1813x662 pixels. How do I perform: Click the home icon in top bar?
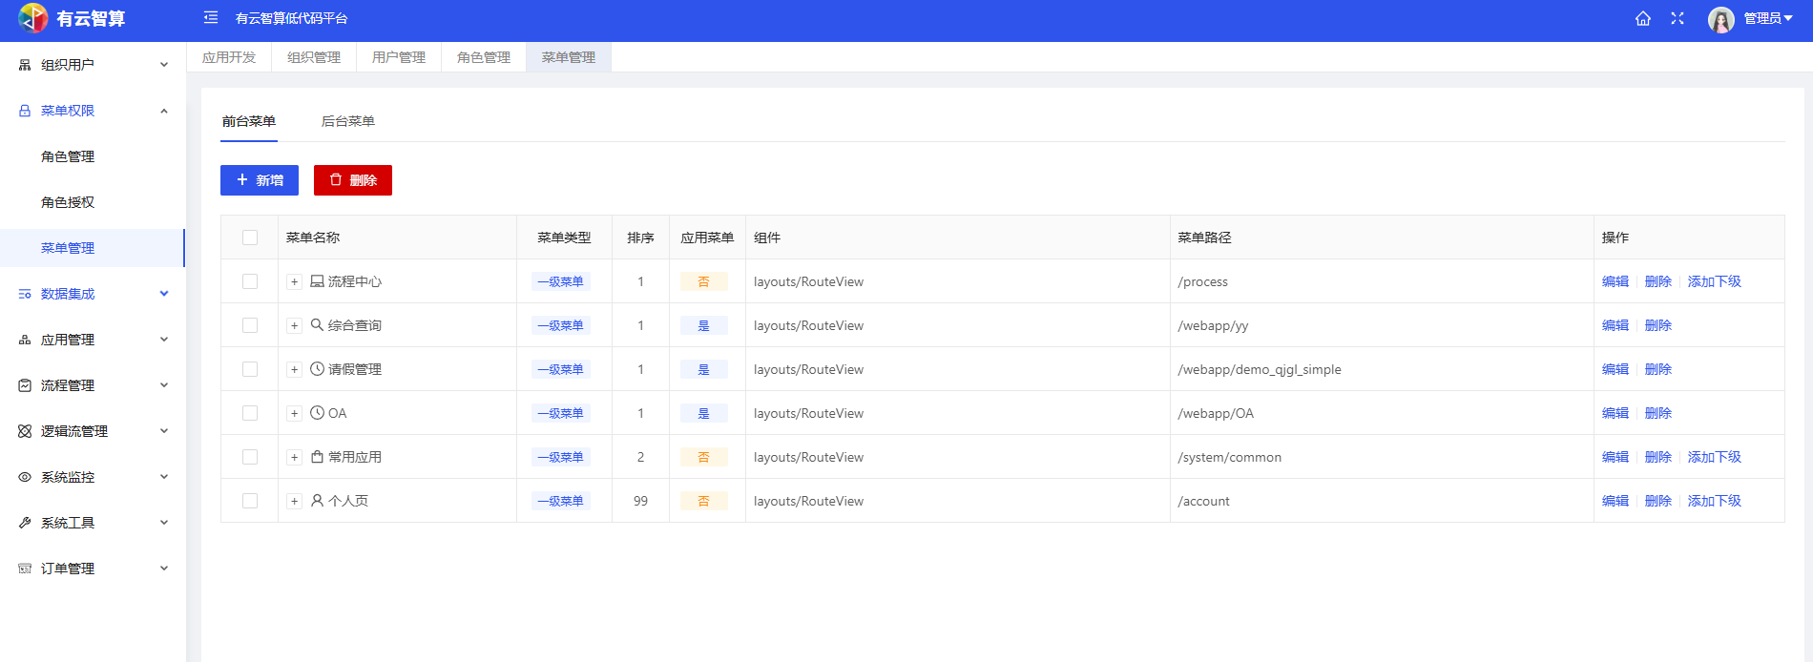pos(1642,19)
